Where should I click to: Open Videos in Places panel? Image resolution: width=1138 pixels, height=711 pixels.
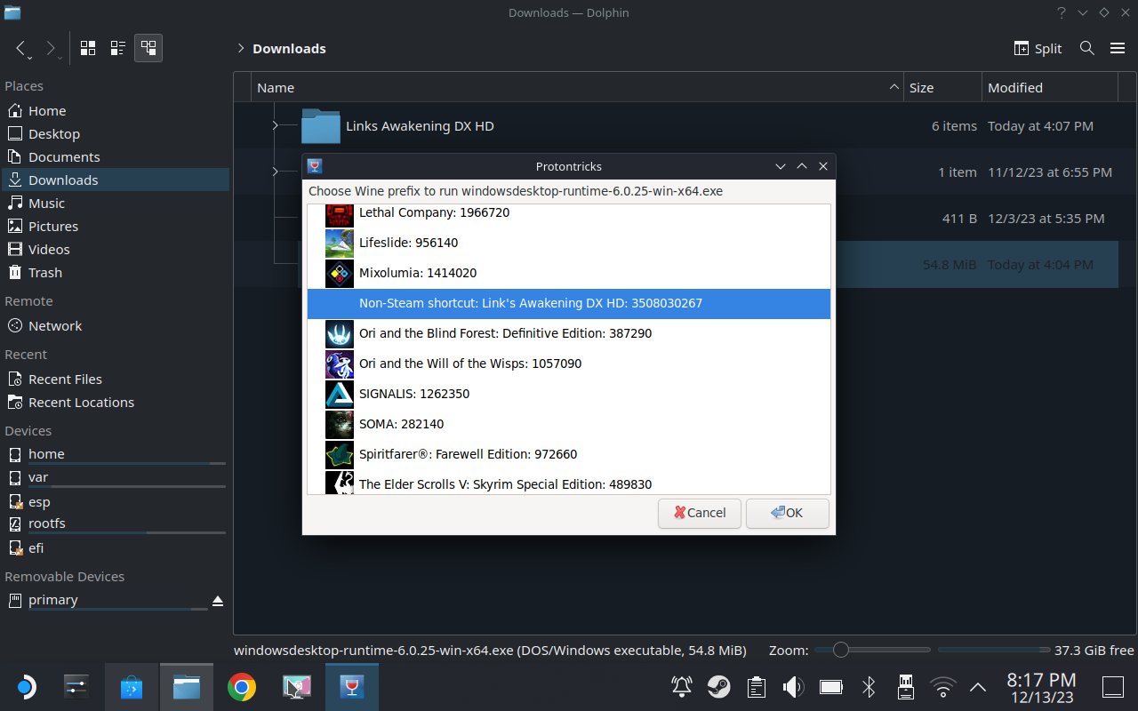click(x=115, y=250)
